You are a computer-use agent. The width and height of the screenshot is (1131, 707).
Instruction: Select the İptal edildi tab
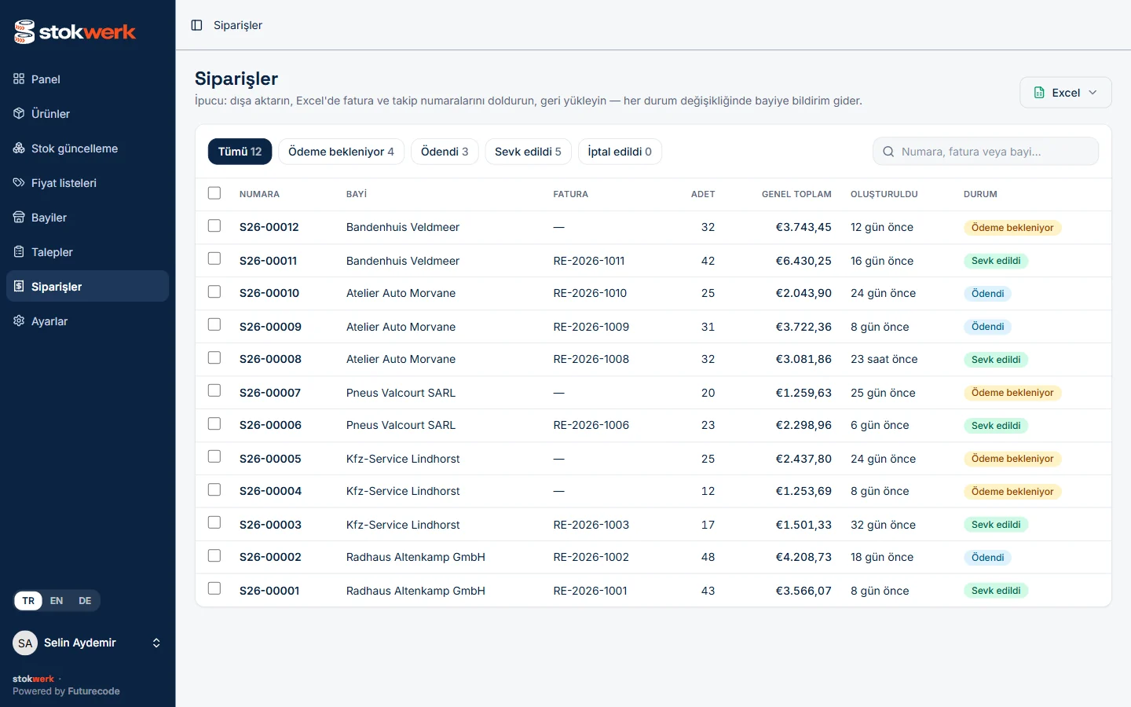tap(620, 152)
